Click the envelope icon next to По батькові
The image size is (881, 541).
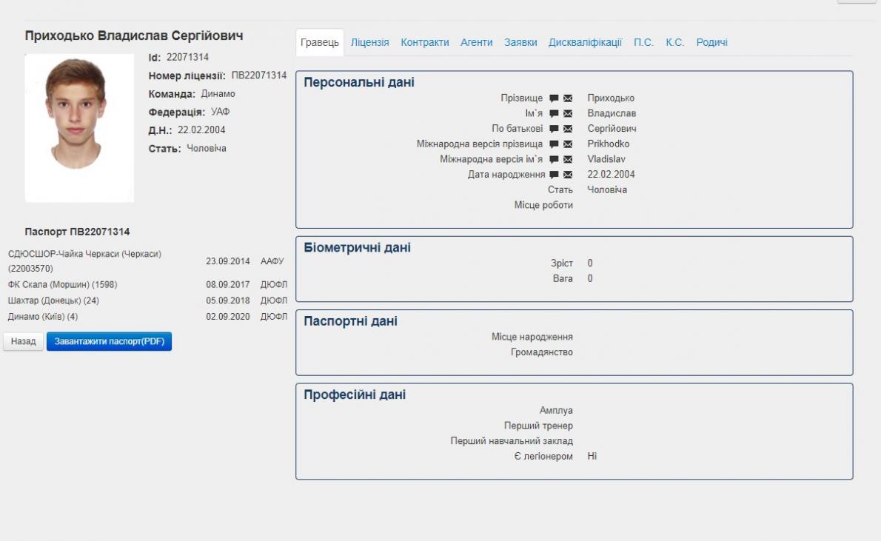click(568, 129)
